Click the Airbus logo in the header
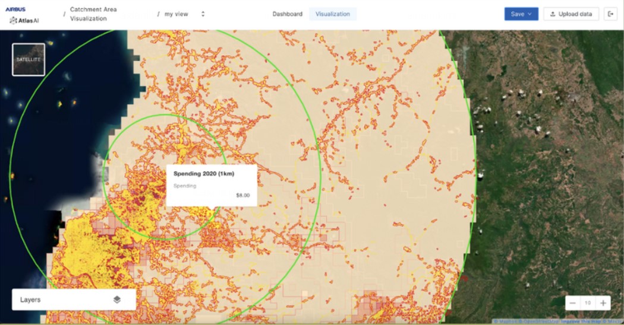This screenshot has width=624, height=325. tap(15, 9)
